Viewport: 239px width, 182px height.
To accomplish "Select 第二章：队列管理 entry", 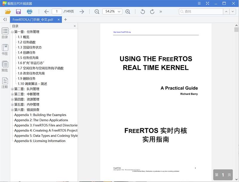I will pos(27,89).
